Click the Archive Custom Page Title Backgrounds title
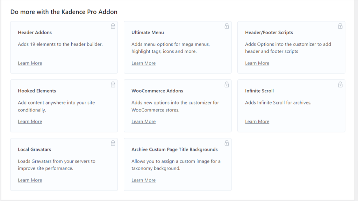 coord(174,149)
